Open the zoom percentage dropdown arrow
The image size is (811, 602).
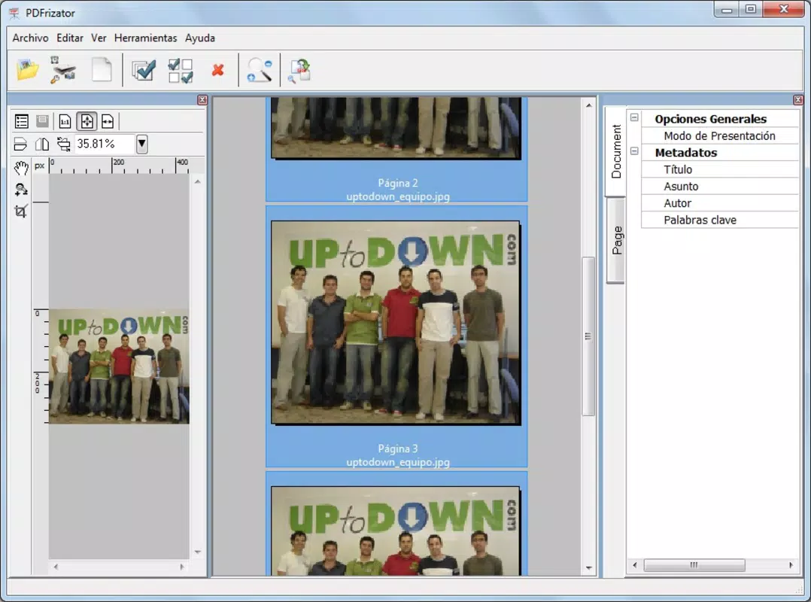pyautogui.click(x=141, y=144)
